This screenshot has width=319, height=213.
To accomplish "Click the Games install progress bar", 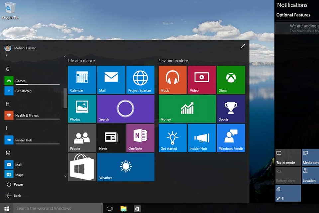I will pyautogui.click(x=38, y=85).
